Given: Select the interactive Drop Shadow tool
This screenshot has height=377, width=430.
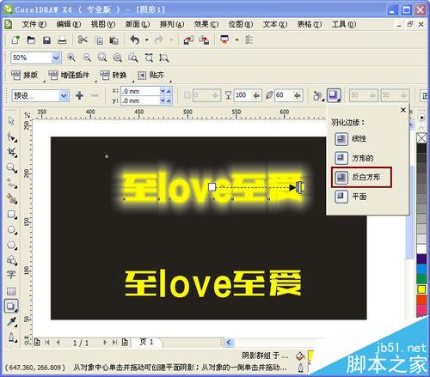Looking at the screenshot, I should tap(11, 307).
